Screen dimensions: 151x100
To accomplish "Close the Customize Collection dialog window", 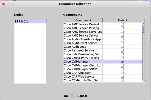I will point(4,4).
